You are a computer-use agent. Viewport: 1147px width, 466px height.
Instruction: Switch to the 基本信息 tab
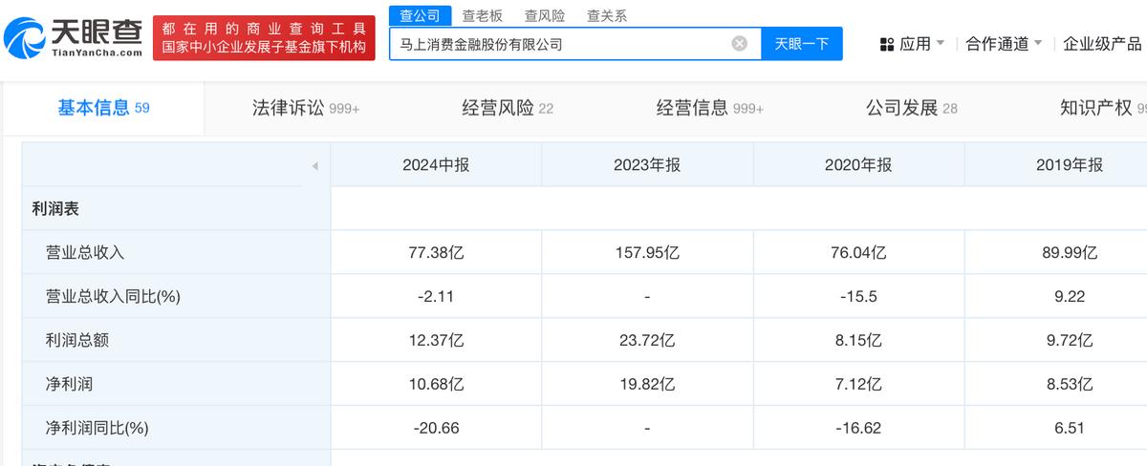(103, 108)
